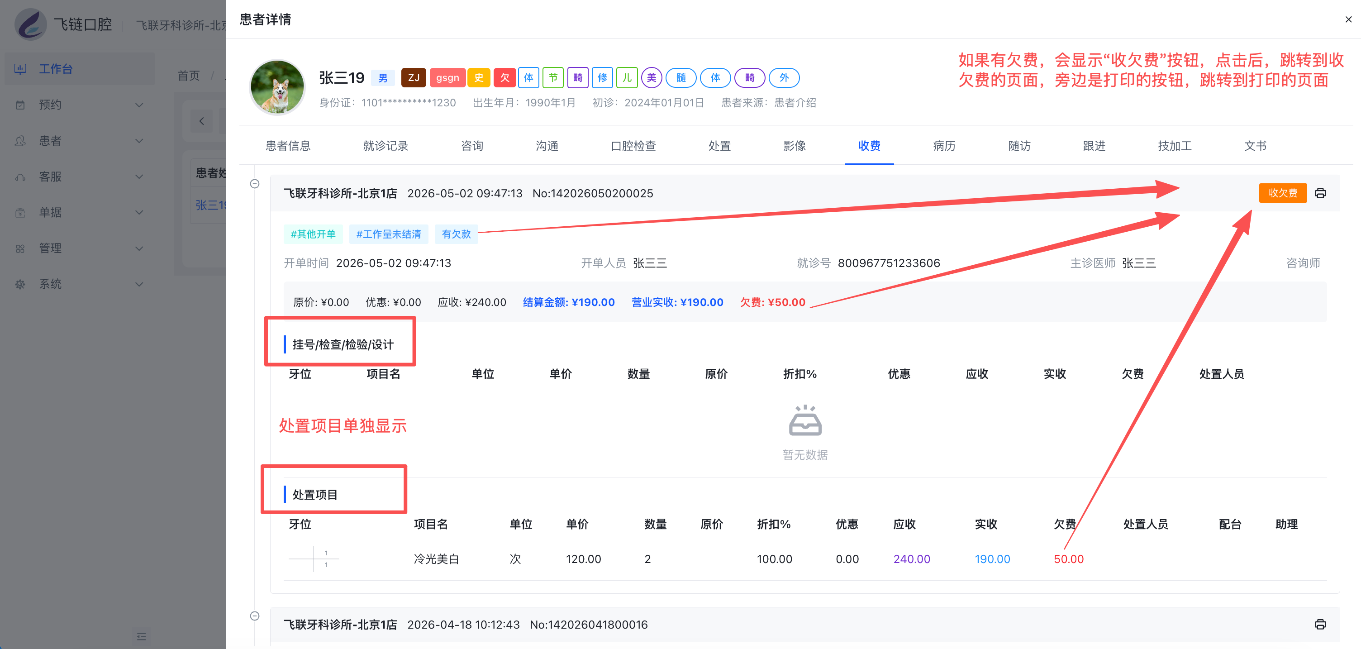The width and height of the screenshot is (1361, 649).
Task: Click the back arrow button behind panel
Action: 202,121
